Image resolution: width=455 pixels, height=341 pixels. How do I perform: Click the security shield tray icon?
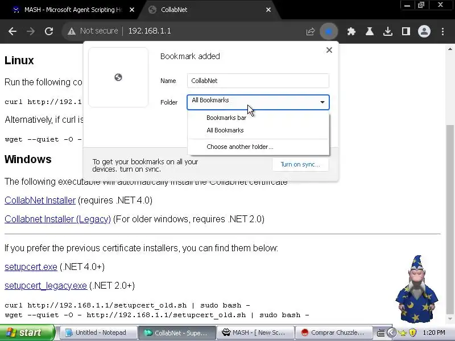pos(413,332)
